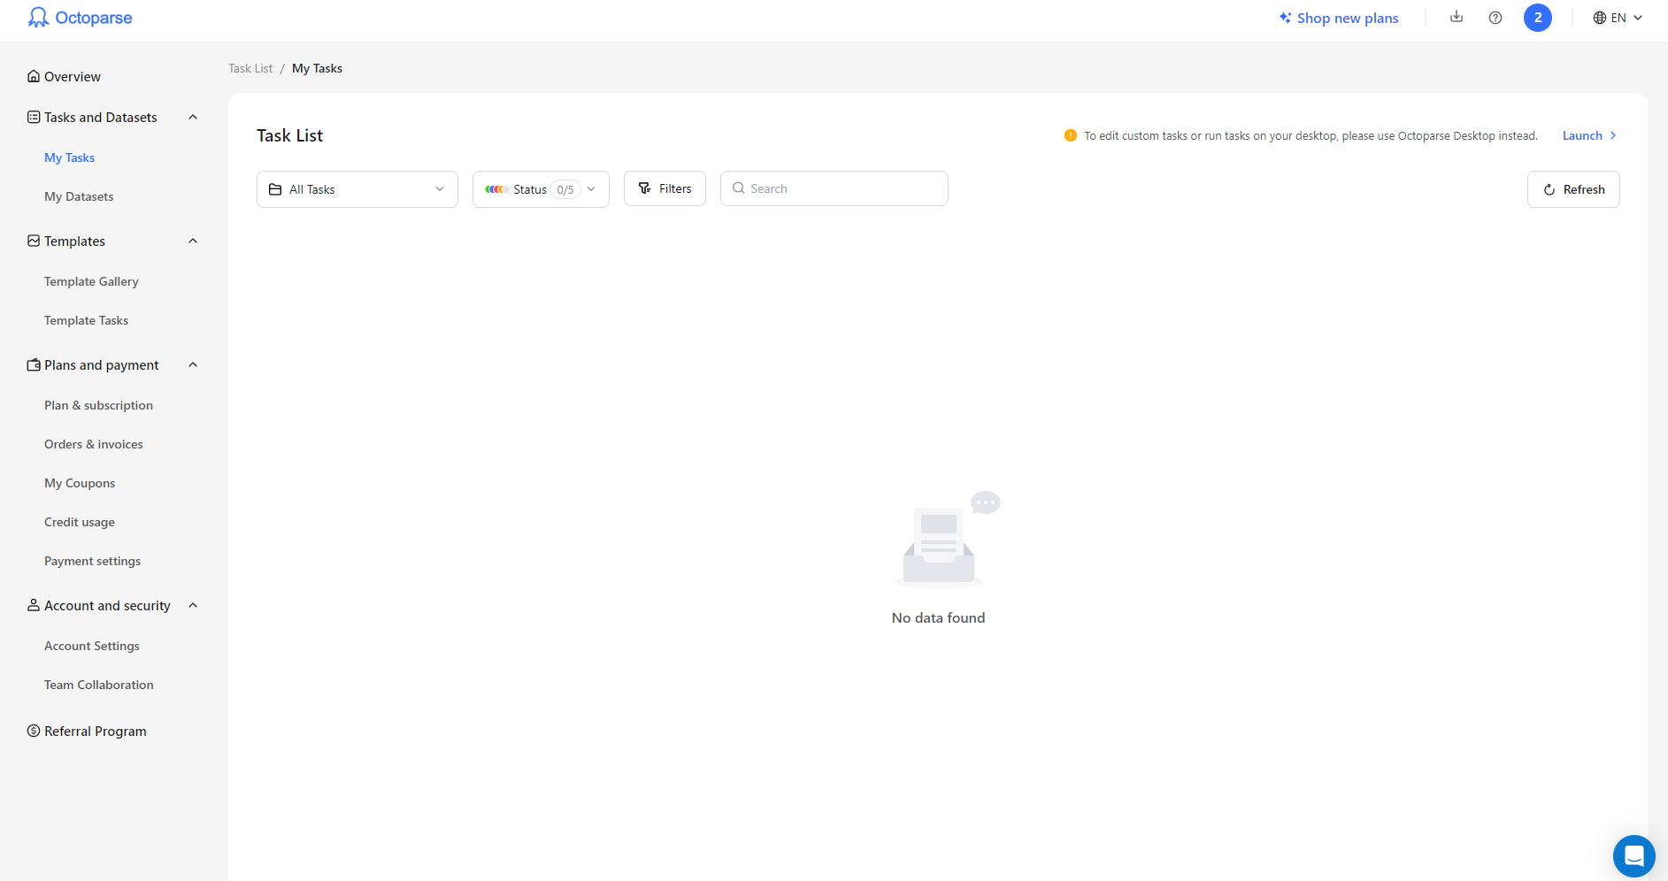This screenshot has height=881, width=1668.
Task: Open the user avatar labeled 2
Action: pyautogui.click(x=1538, y=18)
